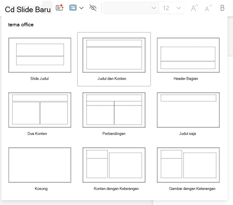
Task: Increase font size with larger A icon
Action: tap(195, 8)
